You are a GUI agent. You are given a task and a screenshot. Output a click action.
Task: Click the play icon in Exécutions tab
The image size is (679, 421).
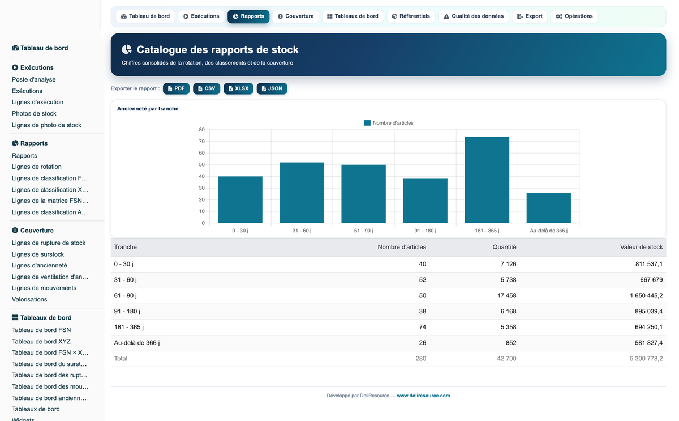click(186, 16)
